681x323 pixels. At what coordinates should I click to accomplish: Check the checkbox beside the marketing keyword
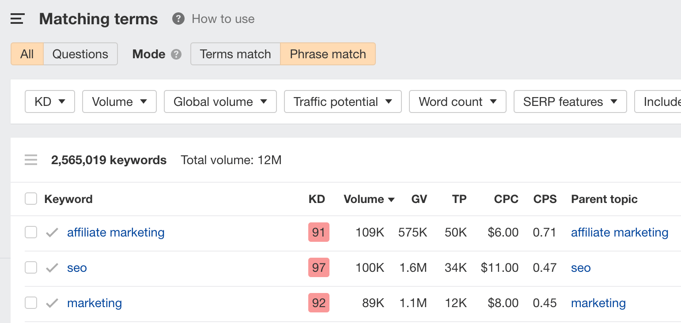(x=30, y=303)
